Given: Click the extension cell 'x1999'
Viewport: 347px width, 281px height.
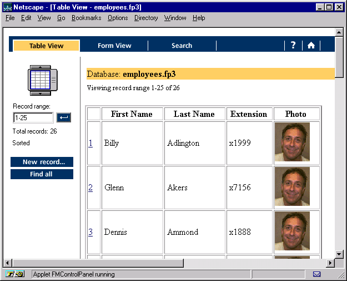Looking at the screenshot, I should pyautogui.click(x=249, y=143).
